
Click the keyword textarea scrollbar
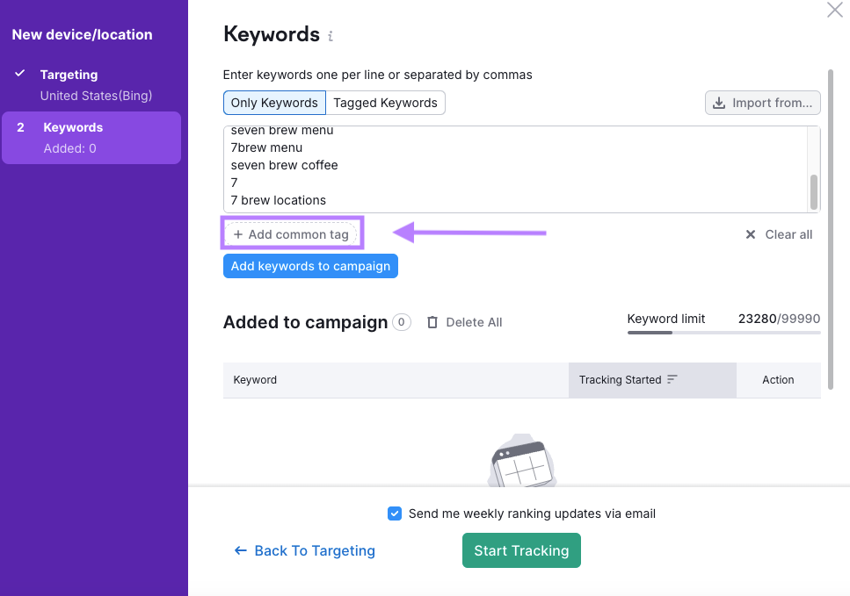click(813, 190)
